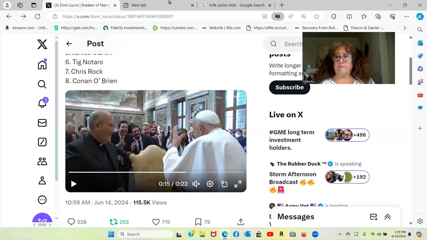
Task: Seek on the video progress bar
Action: click(x=156, y=172)
